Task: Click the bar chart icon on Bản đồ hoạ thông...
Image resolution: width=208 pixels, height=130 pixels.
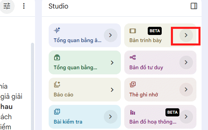Action: (133, 112)
